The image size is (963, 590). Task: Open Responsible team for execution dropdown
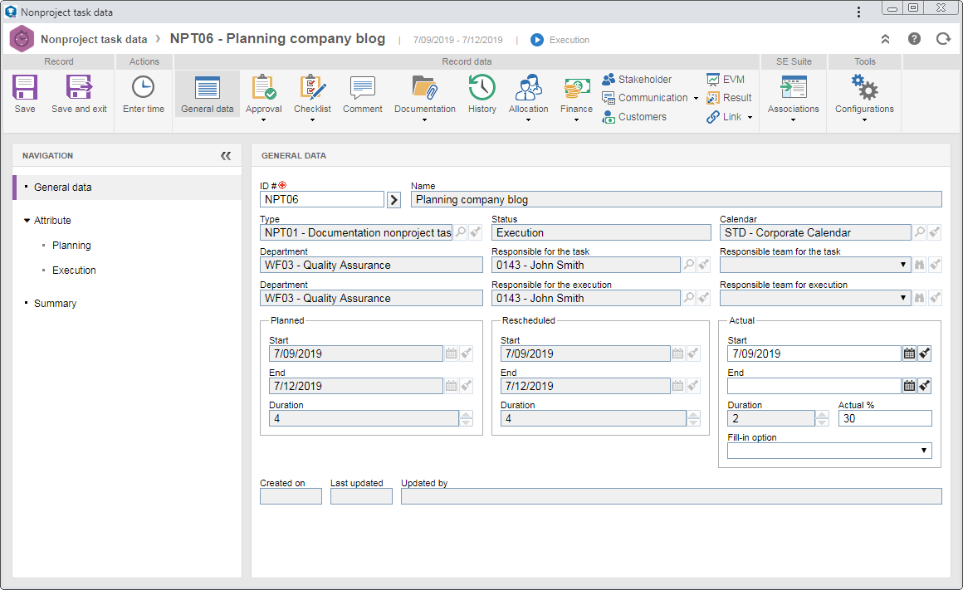click(x=902, y=298)
